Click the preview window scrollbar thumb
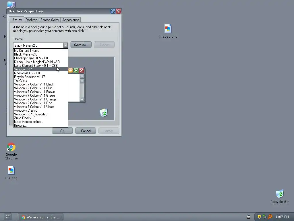Screen dimensions: 294x221 [82, 81]
